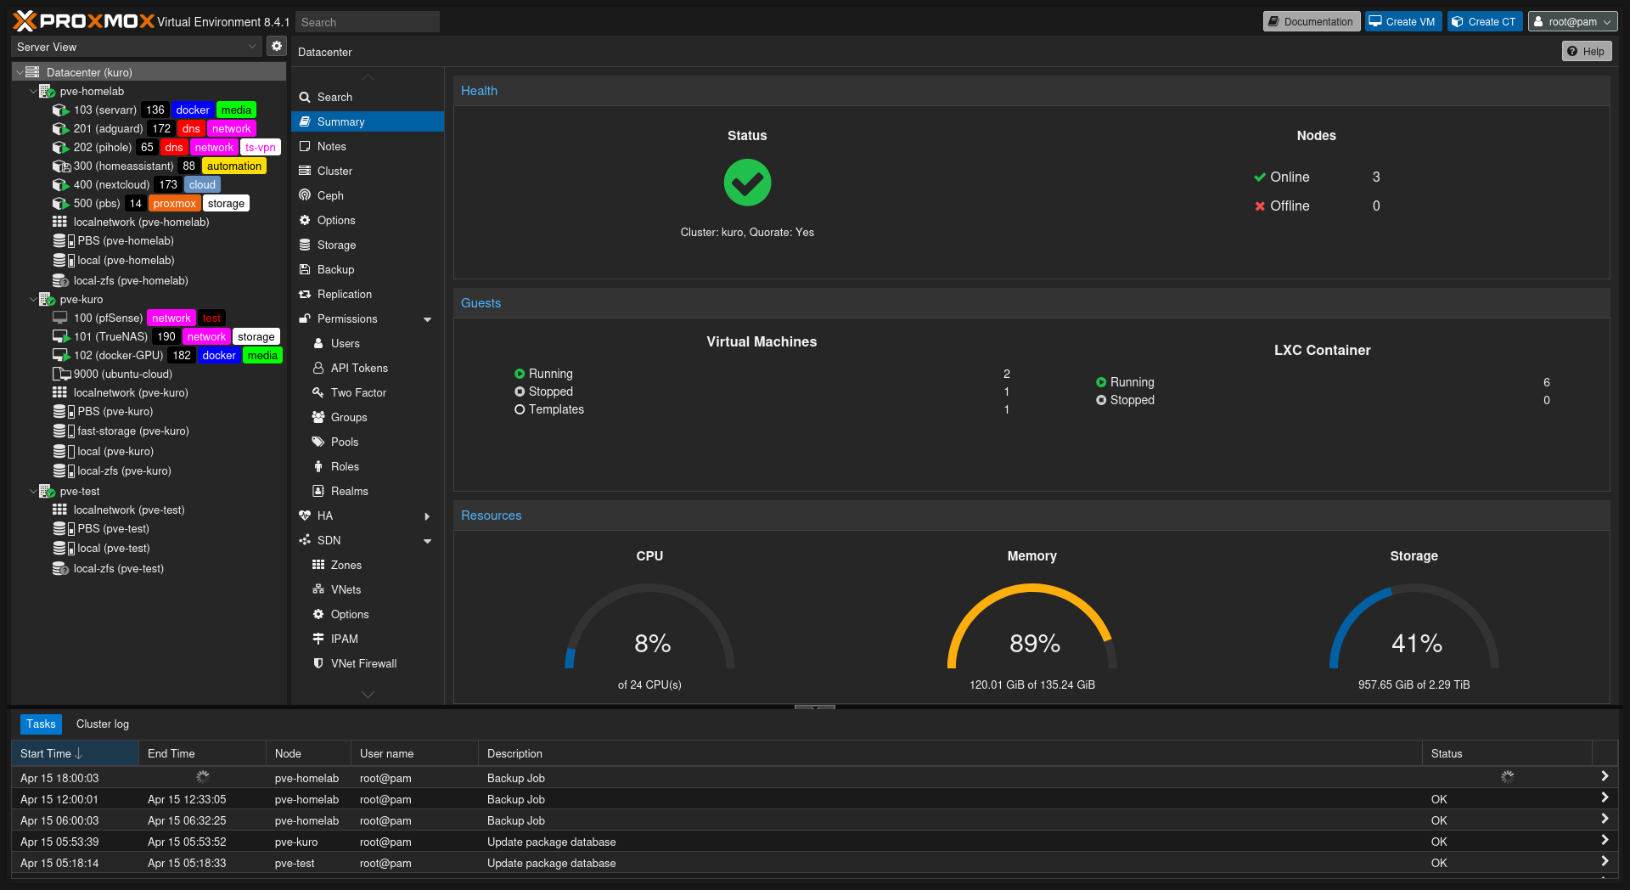1630x890 pixels.
Task: Open Users under Permissions
Action: 346,343
